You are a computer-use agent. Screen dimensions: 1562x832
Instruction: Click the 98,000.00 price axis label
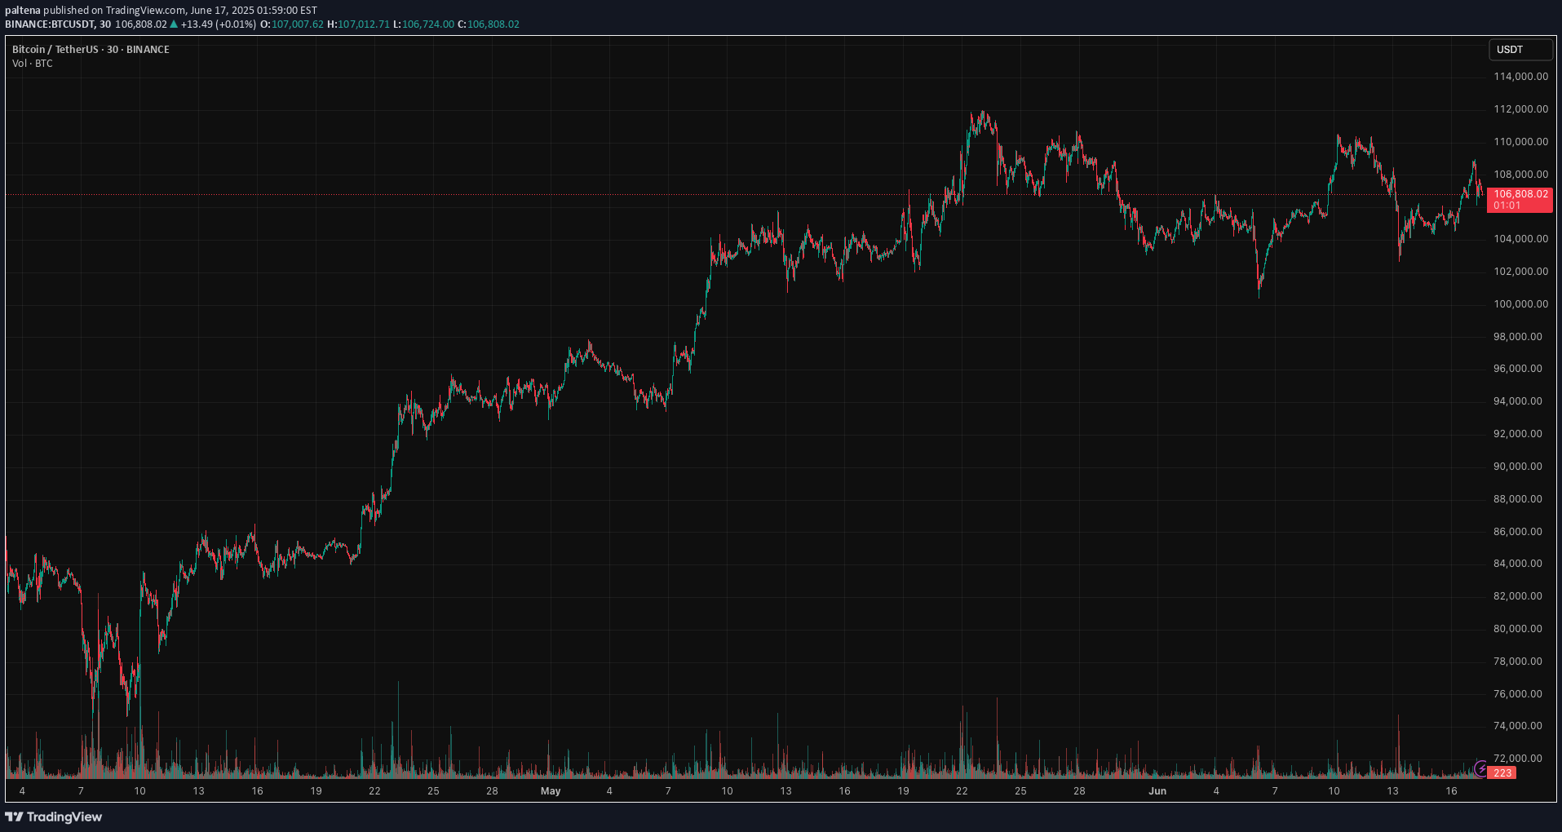tap(1518, 337)
